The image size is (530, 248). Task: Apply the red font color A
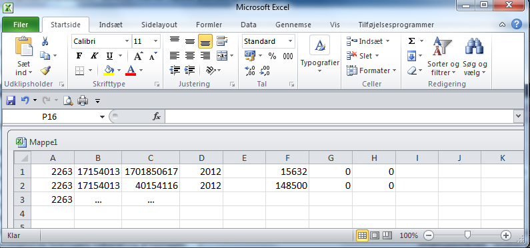click(x=131, y=70)
